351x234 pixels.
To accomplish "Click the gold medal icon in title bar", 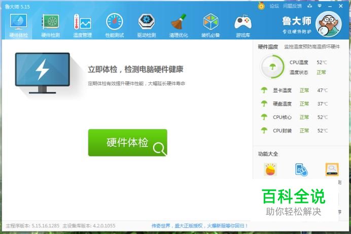I will 261,6.
